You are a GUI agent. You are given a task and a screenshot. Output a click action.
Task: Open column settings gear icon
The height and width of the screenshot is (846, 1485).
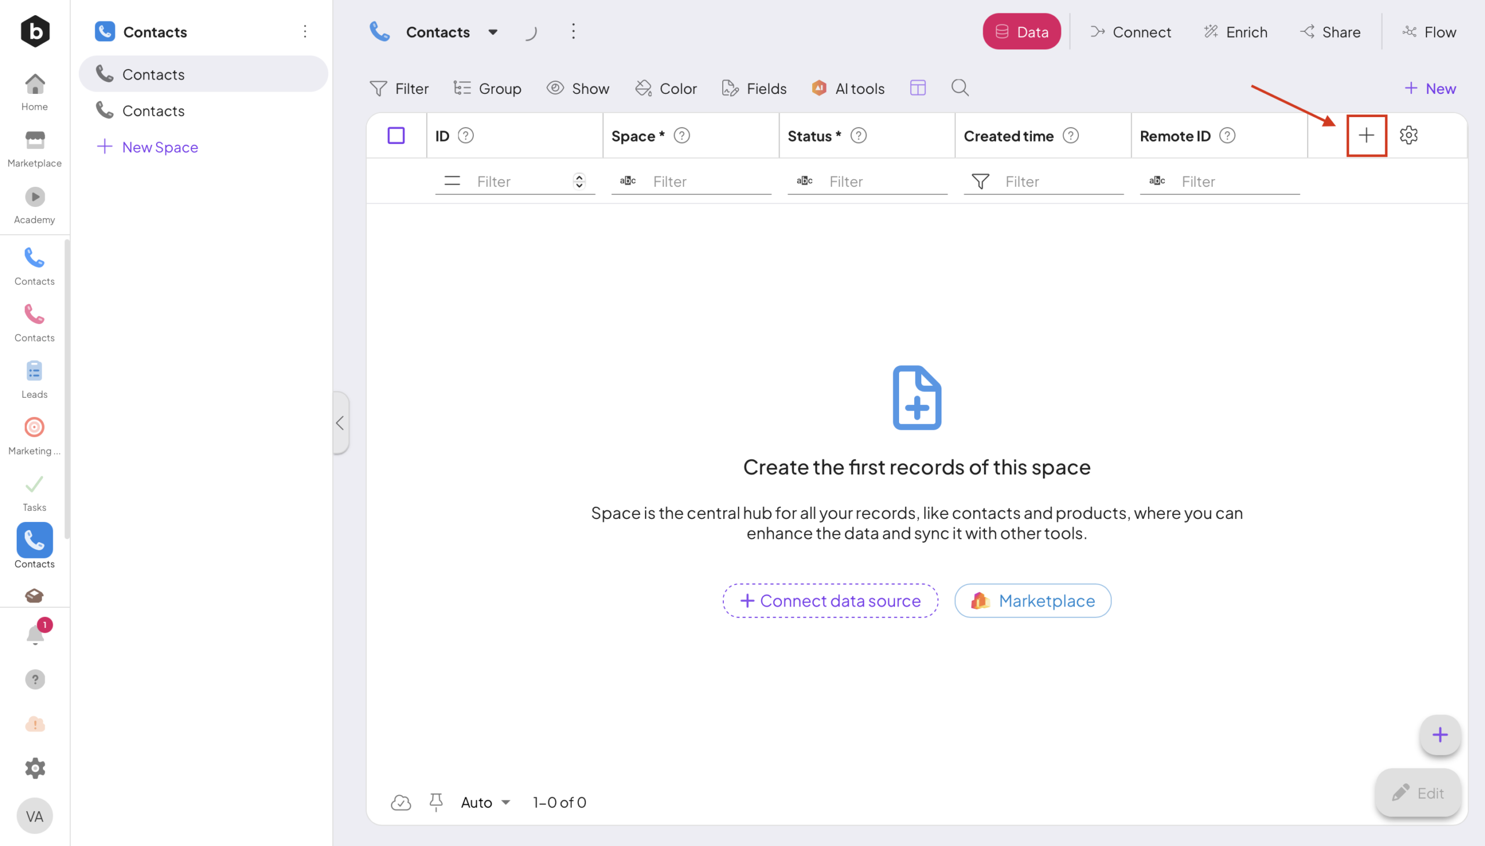pos(1408,135)
